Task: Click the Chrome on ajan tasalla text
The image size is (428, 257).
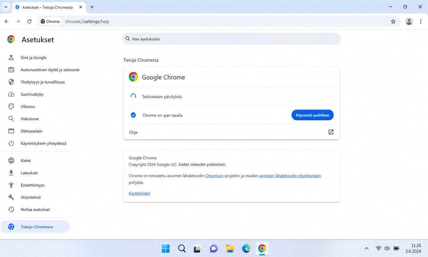Action: tap(162, 115)
